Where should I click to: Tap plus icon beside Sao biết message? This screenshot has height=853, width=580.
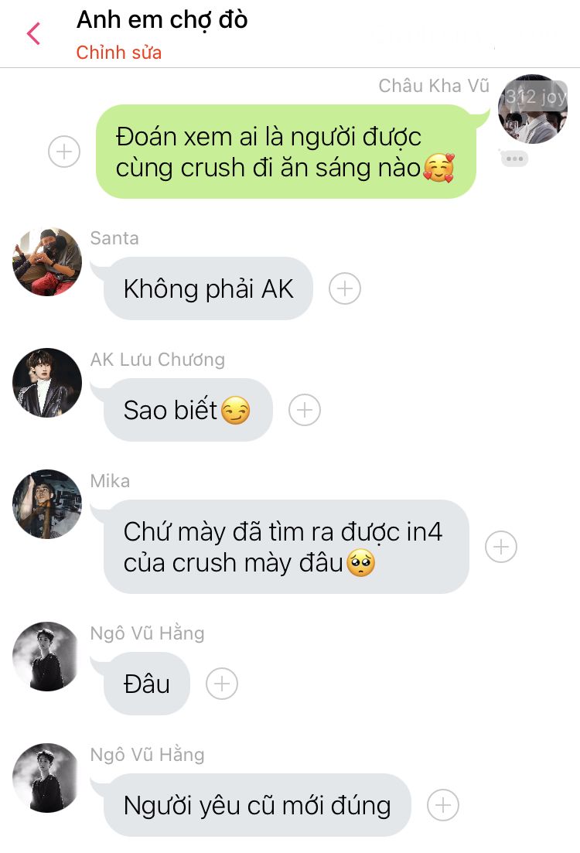tap(305, 410)
